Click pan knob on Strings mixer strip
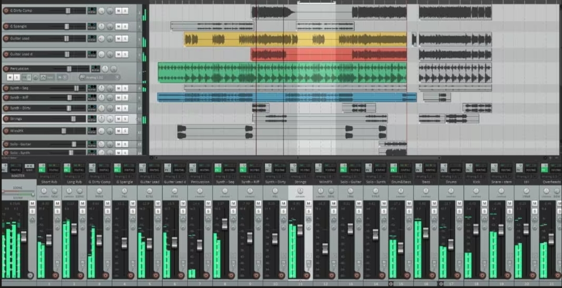 pyautogui.click(x=300, y=191)
